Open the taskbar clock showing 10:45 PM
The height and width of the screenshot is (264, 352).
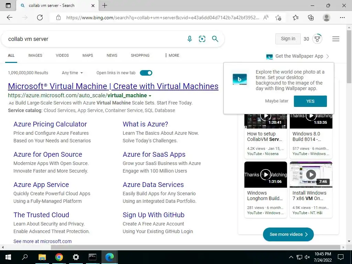coord(322,257)
